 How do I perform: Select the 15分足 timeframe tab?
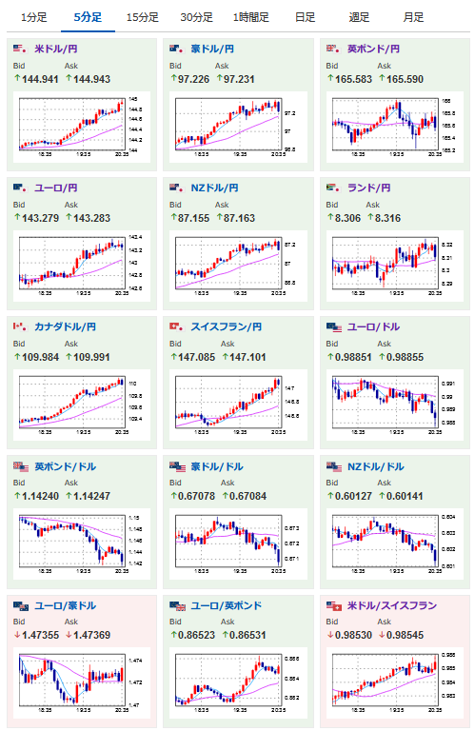coord(142,18)
